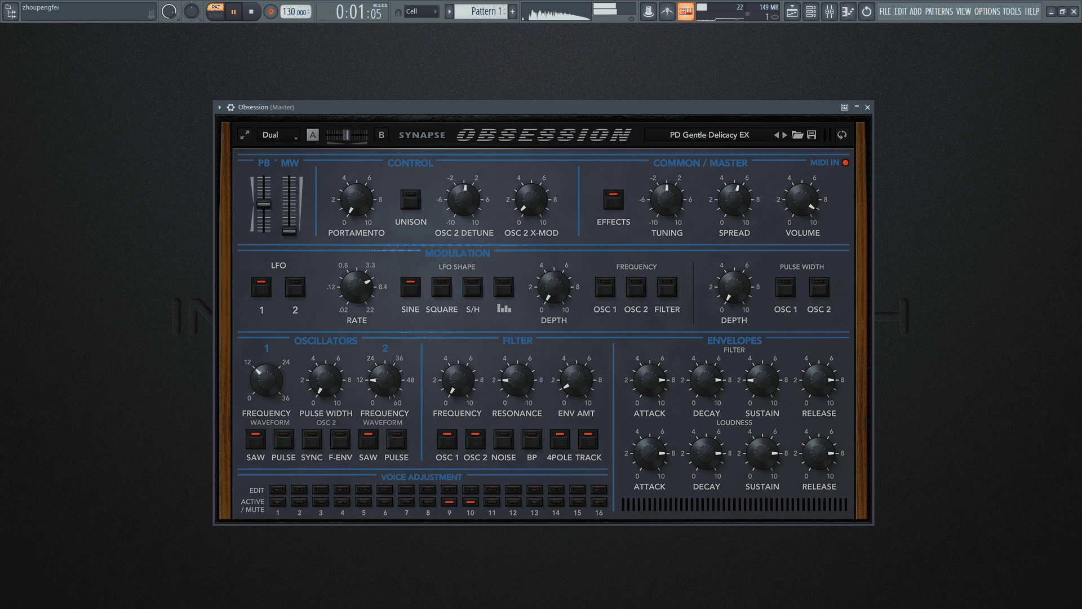Toggle Obsession full-size expand icon
Viewport: 1082px width, 609px height.
click(245, 135)
